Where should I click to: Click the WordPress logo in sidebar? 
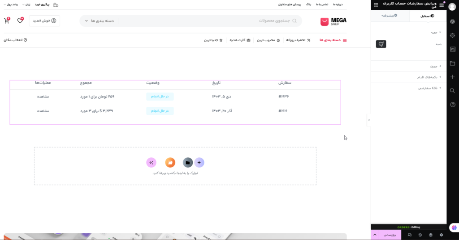[453, 21]
